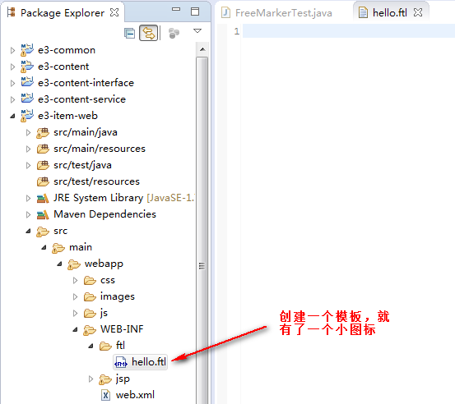Image resolution: width=455 pixels, height=404 pixels.
Task: Click the main folder icon
Action: click(58, 248)
